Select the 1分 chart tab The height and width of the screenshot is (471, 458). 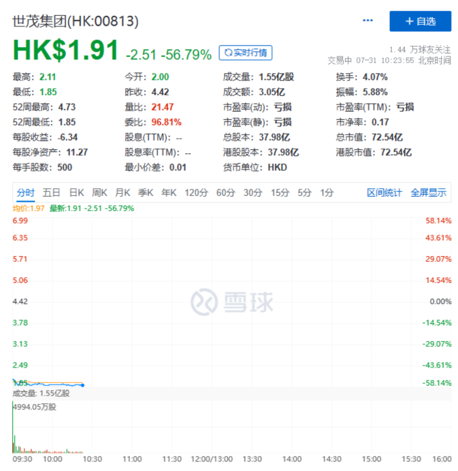[x=327, y=193]
